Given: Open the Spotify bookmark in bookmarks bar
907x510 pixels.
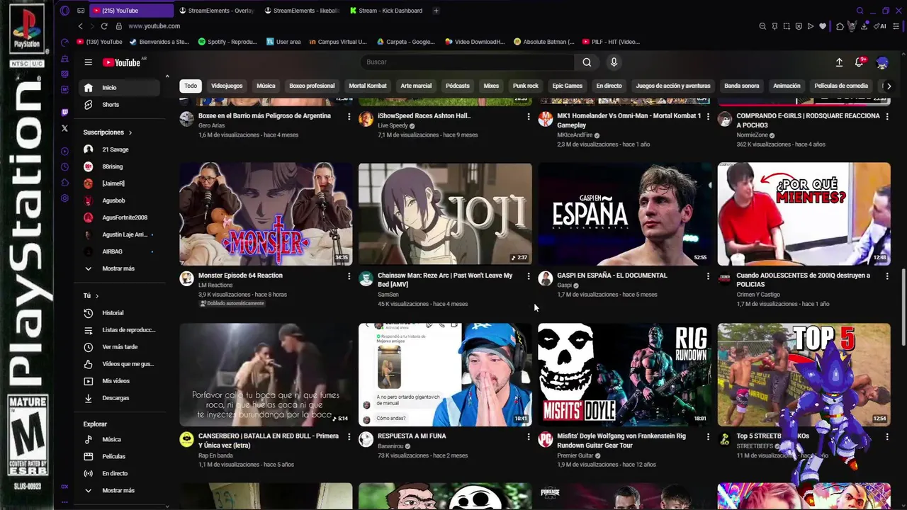Looking at the screenshot, I should (227, 42).
